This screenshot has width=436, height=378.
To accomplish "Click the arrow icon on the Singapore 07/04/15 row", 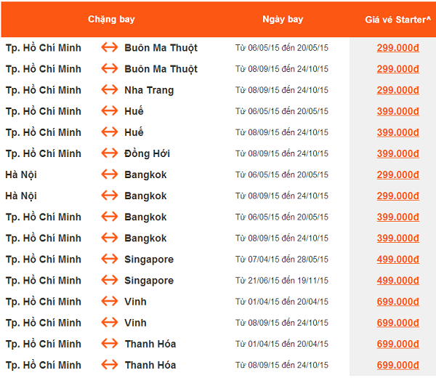I will (110, 259).
